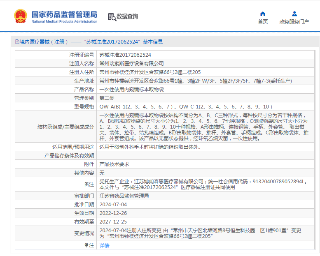
Task: Click the 管理类别 row label
Action: [84, 98]
